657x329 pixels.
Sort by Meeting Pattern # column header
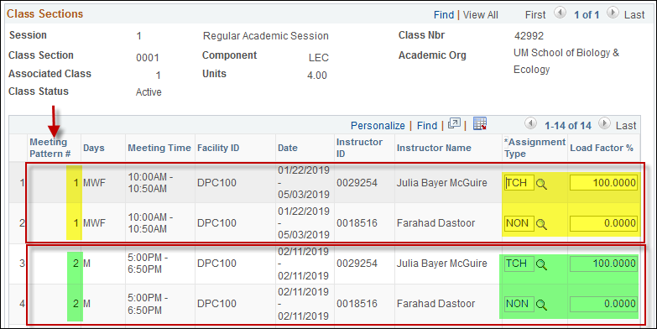[50, 148]
